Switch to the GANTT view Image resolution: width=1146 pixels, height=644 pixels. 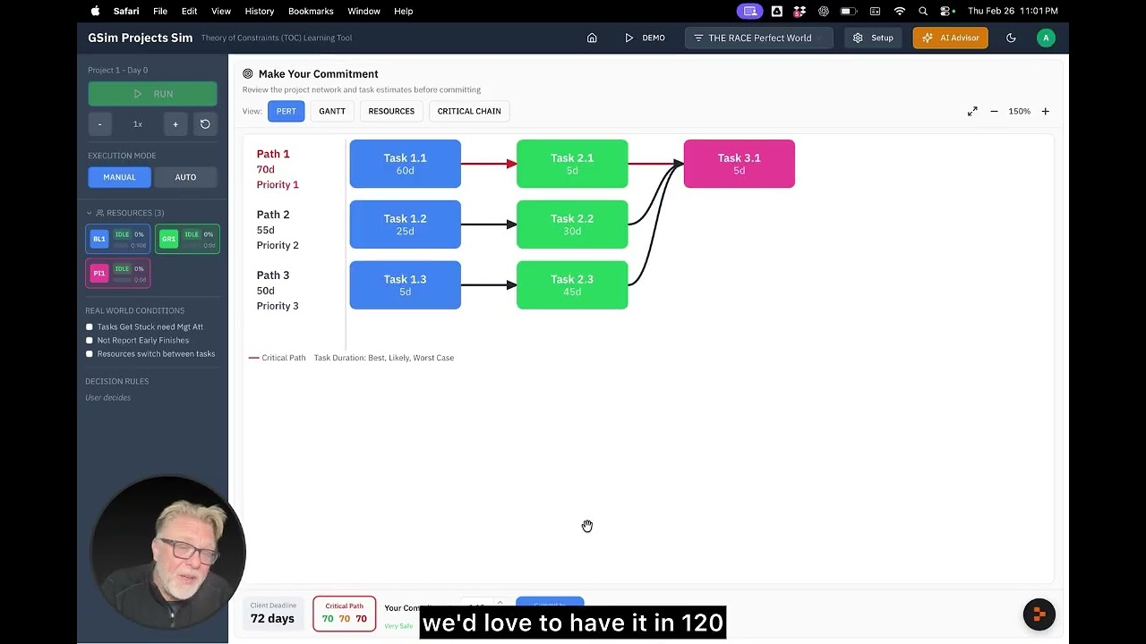click(x=332, y=111)
